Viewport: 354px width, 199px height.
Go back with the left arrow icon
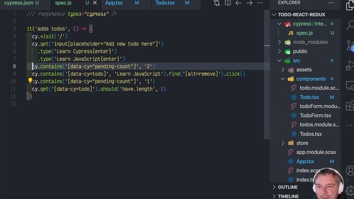(238, 3)
